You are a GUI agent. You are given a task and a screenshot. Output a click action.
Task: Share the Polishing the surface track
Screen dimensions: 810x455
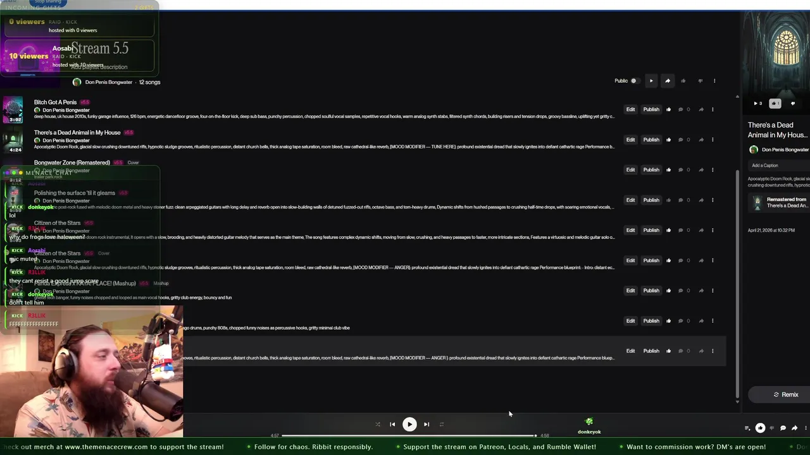(701, 200)
